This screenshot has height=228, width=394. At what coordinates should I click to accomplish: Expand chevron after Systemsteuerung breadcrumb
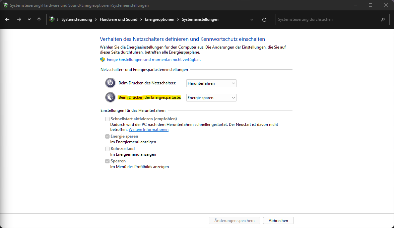(x=96, y=19)
